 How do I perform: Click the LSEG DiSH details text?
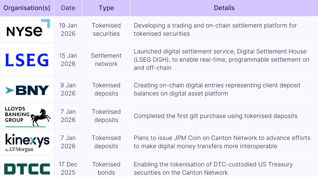(221, 60)
